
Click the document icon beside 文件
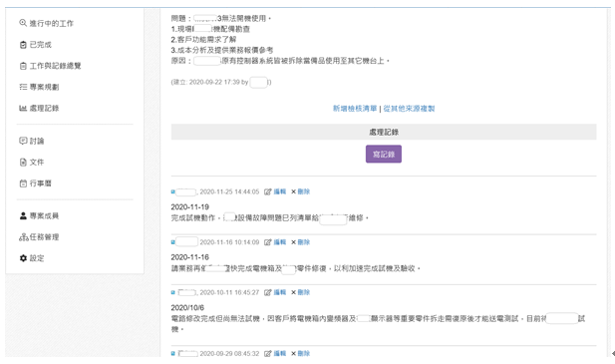23,162
